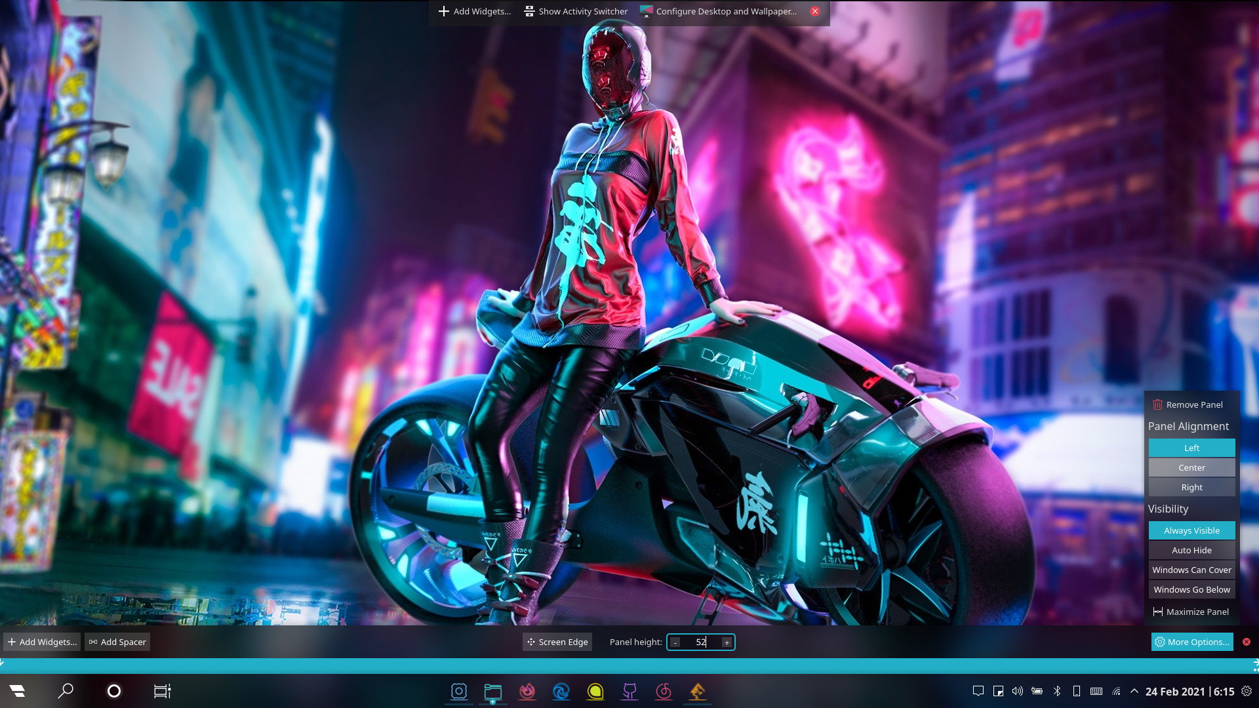Open Configure Desktop and Wallpaper...
This screenshot has width=1259, height=708.
tap(719, 11)
